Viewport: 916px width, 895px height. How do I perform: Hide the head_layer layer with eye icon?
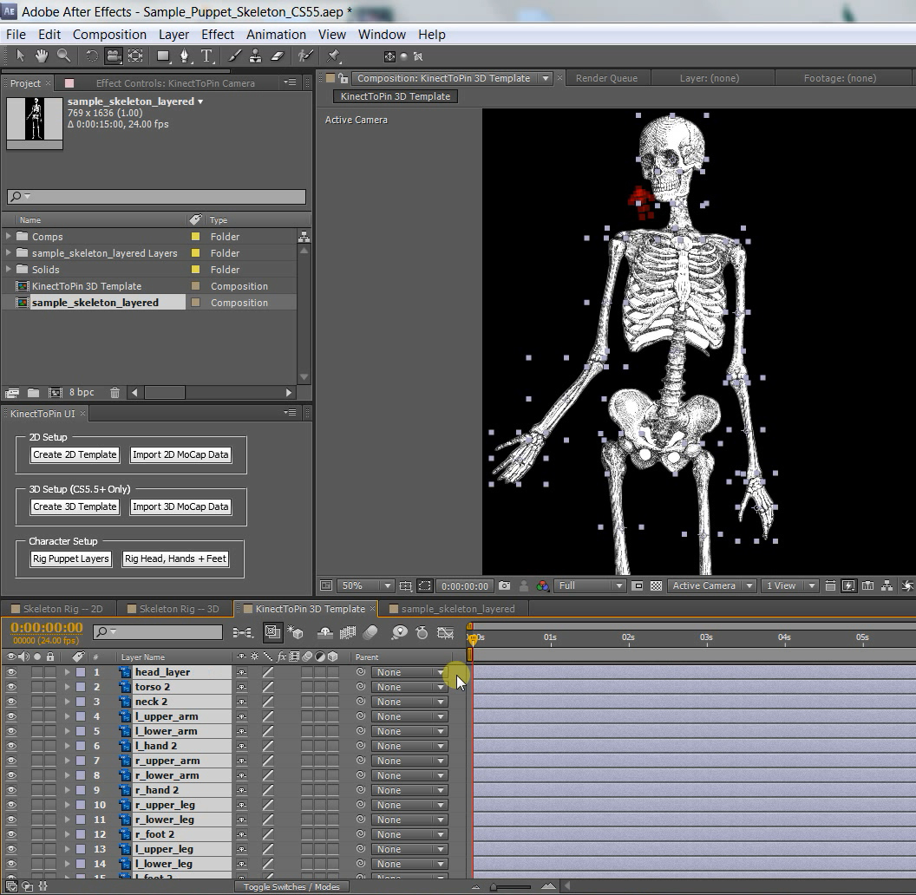click(11, 672)
